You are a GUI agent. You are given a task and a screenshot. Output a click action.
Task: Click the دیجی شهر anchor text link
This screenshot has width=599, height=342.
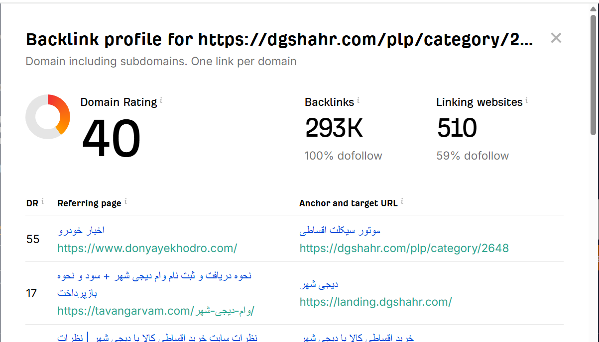(x=319, y=285)
